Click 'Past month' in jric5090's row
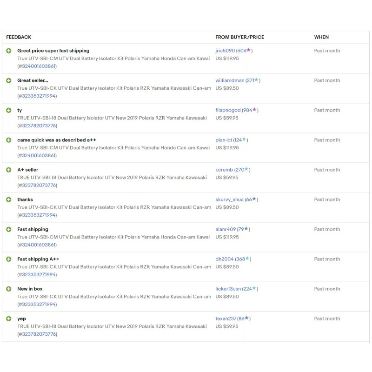Screen dimensions: 372x372 327,51
